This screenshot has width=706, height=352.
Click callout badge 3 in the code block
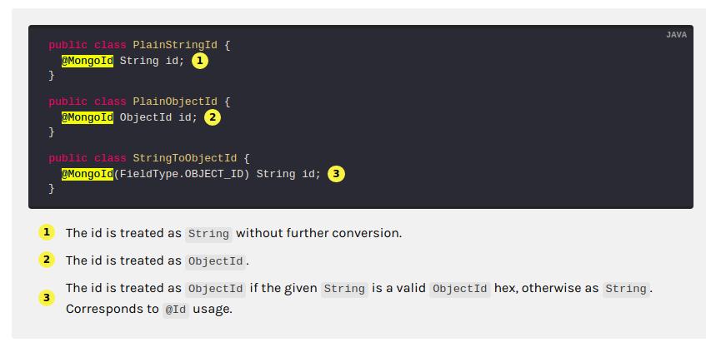[336, 174]
